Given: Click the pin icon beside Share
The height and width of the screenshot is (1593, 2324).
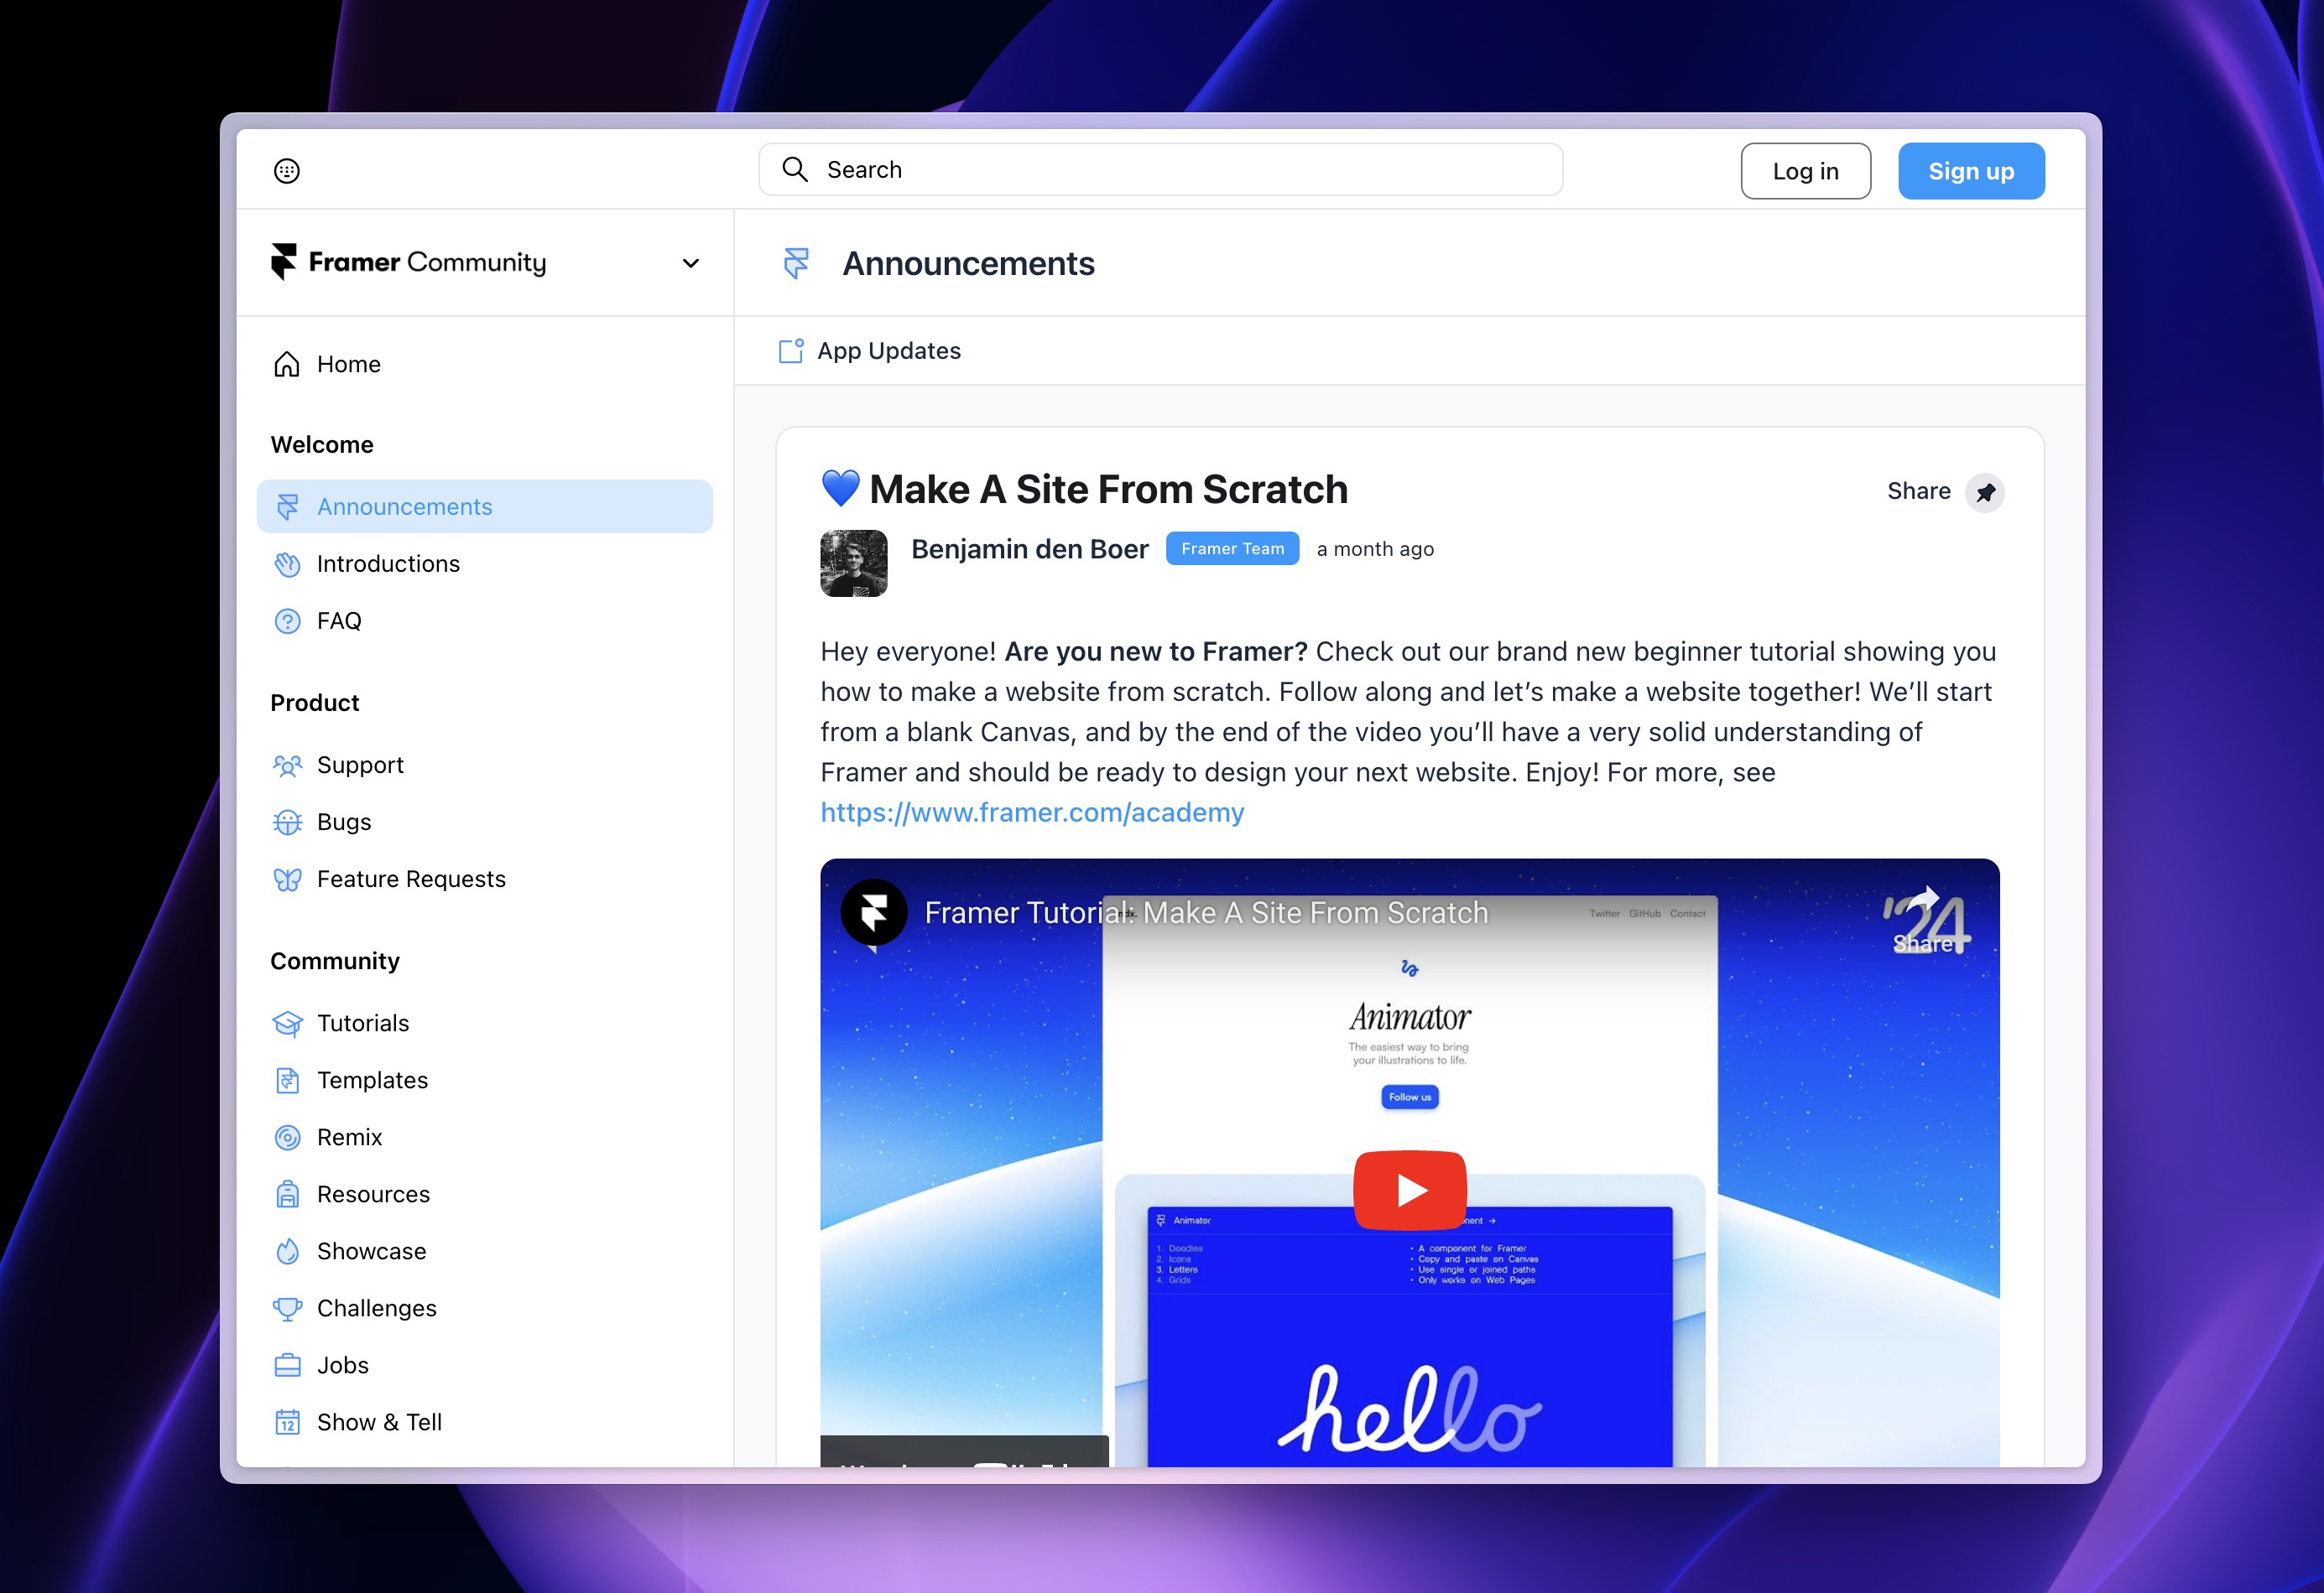Looking at the screenshot, I should (x=1985, y=493).
